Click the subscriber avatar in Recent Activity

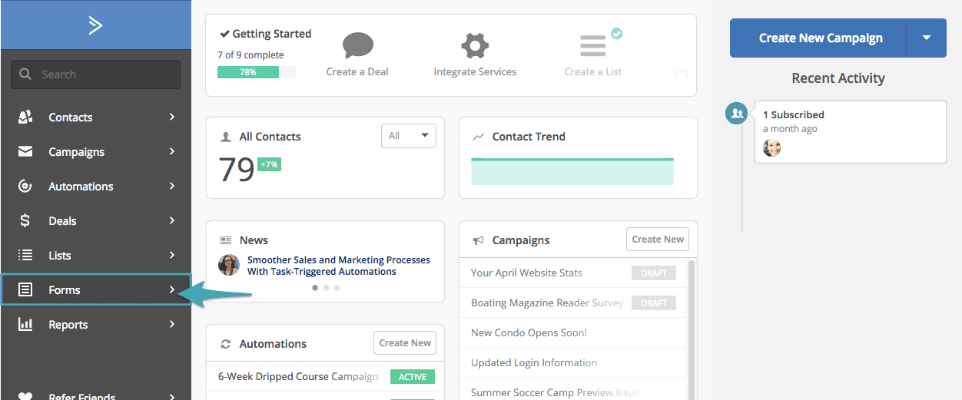click(772, 148)
